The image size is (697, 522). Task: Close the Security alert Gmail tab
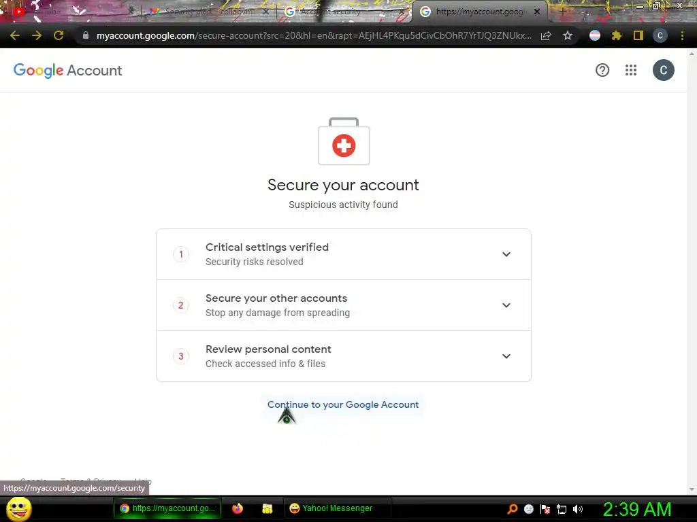[x=266, y=12]
